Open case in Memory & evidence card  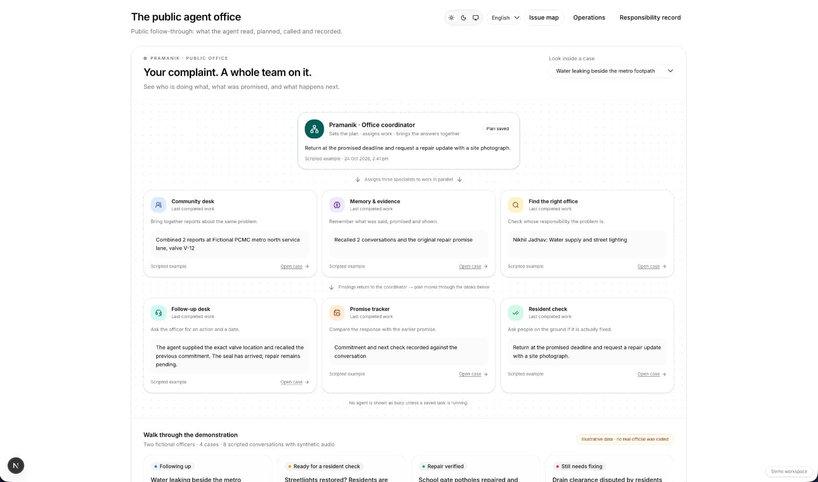(473, 267)
